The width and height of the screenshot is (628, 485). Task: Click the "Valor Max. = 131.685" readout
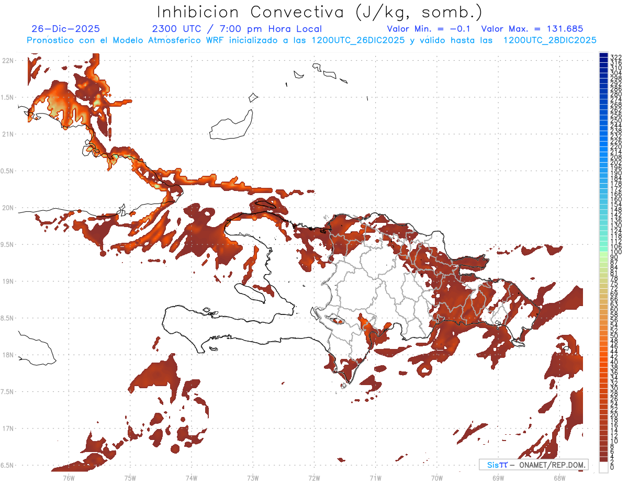532,29
